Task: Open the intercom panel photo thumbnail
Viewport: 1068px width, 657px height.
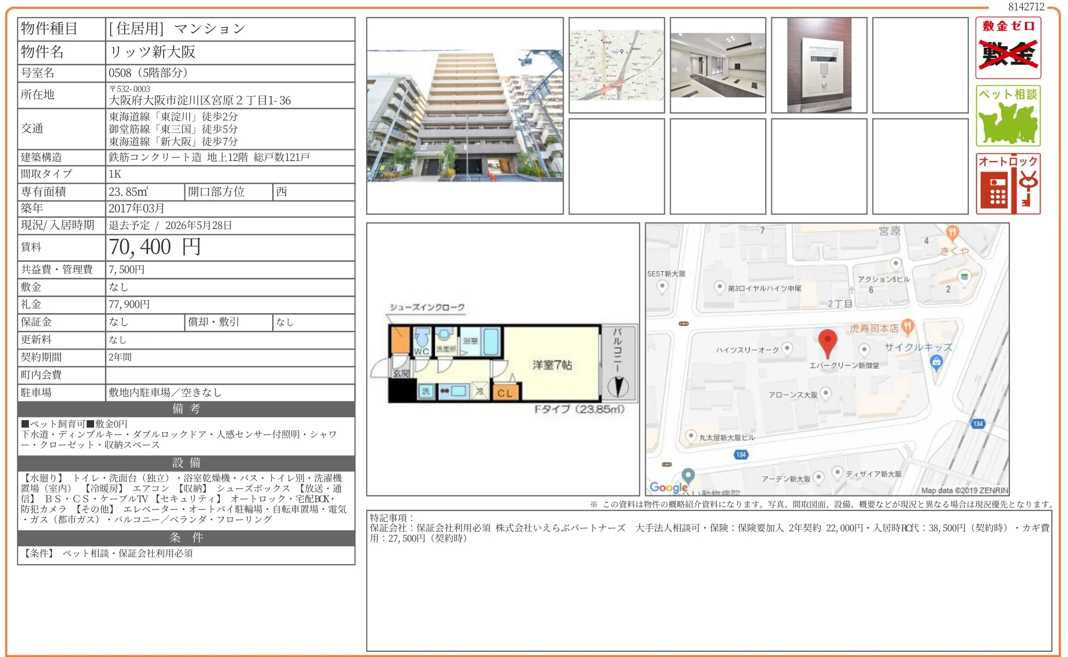Action: [x=819, y=65]
